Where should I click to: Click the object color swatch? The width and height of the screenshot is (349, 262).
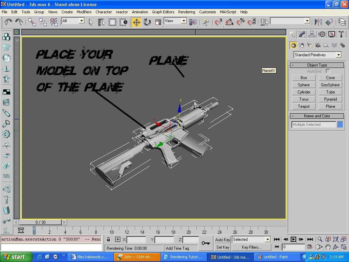click(340, 125)
